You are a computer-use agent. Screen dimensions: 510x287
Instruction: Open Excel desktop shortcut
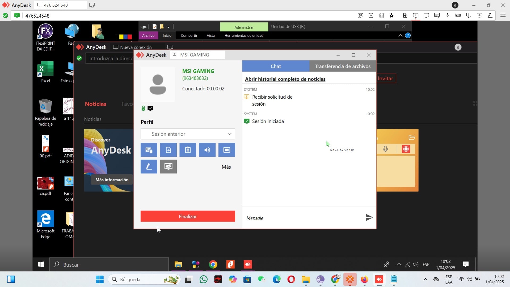tap(45, 72)
